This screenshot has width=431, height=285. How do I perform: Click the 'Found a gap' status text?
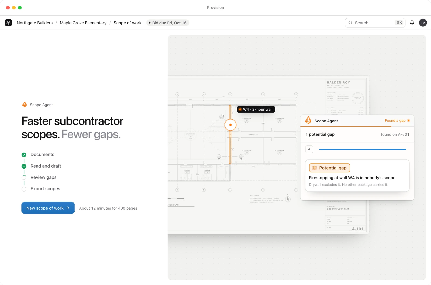pyautogui.click(x=395, y=121)
